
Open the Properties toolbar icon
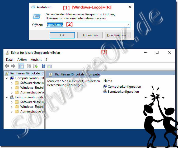[29, 66]
